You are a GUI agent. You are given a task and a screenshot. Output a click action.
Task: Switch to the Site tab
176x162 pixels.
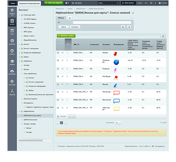point(13,3)
